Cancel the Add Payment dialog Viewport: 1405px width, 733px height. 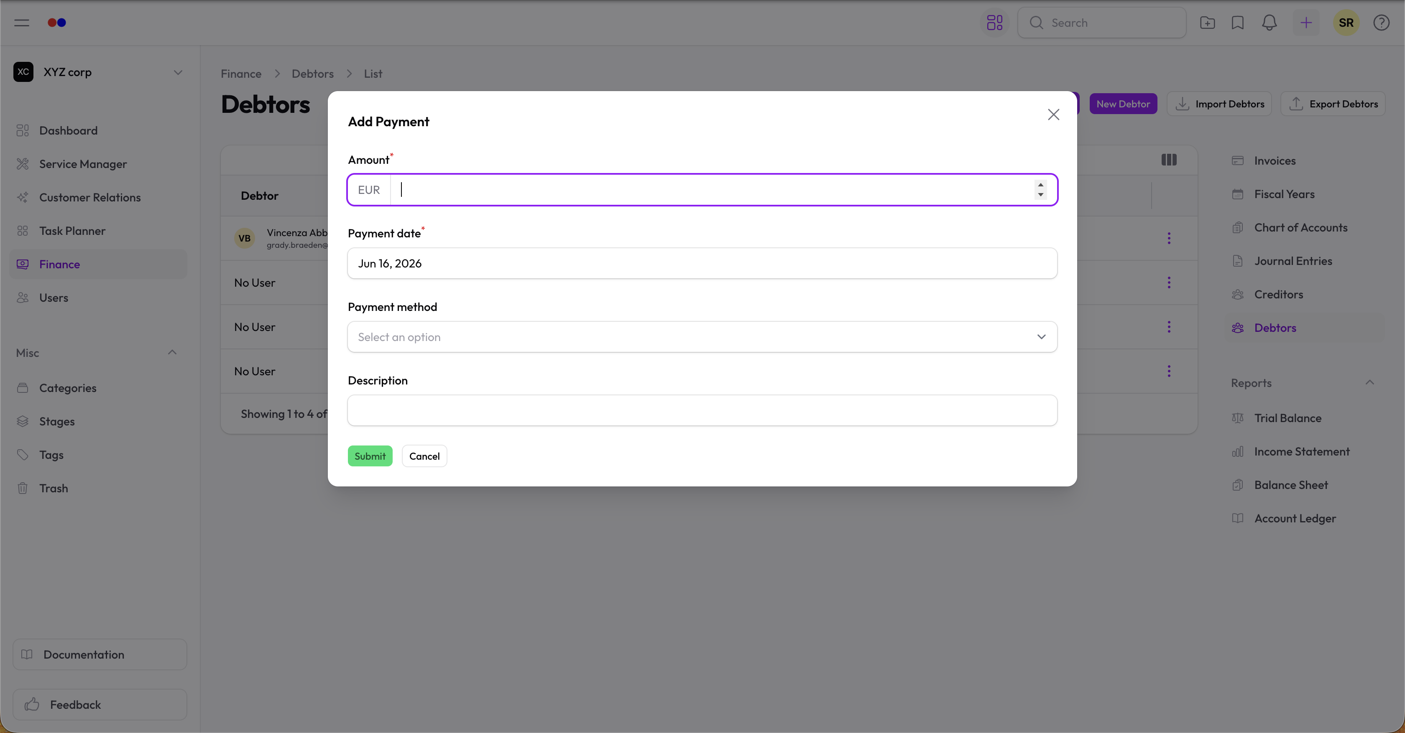[x=424, y=456]
